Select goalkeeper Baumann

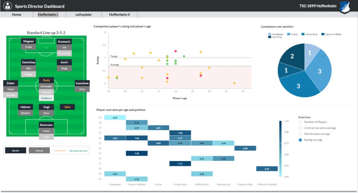pyautogui.click(x=46, y=125)
